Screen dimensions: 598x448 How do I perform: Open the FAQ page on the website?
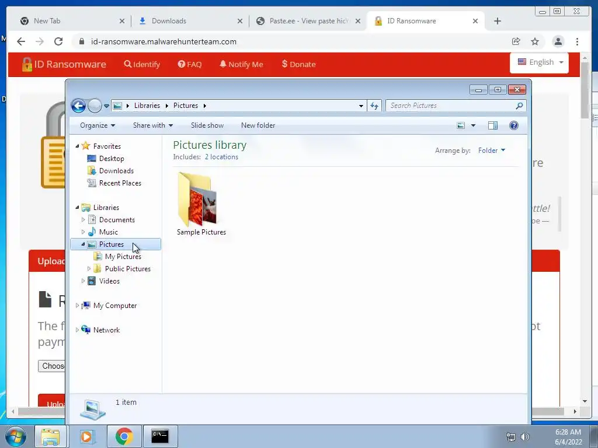(x=190, y=64)
